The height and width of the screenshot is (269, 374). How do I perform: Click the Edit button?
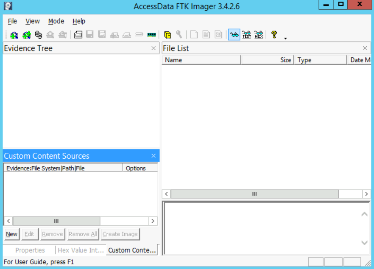click(30, 234)
